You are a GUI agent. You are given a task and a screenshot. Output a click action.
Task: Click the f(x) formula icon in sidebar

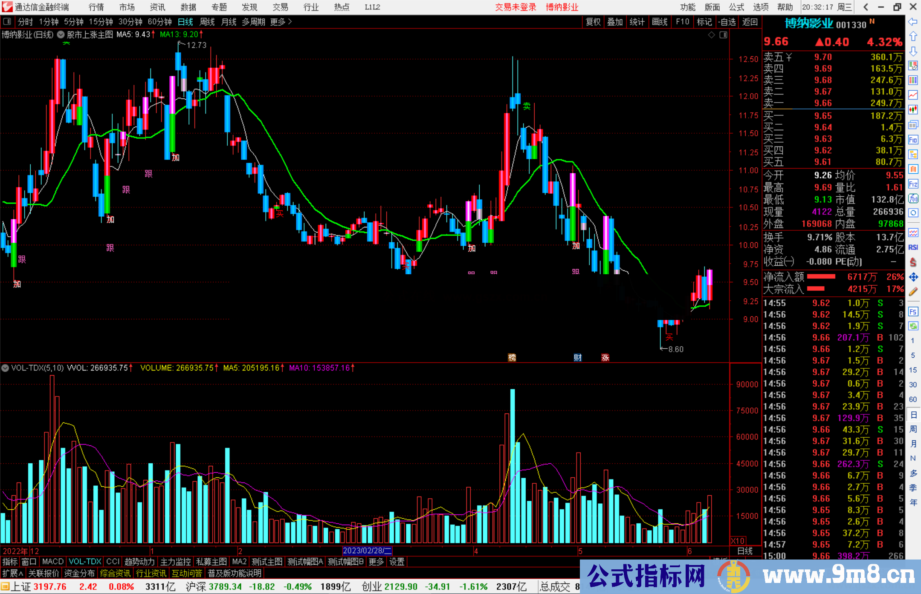click(x=913, y=198)
